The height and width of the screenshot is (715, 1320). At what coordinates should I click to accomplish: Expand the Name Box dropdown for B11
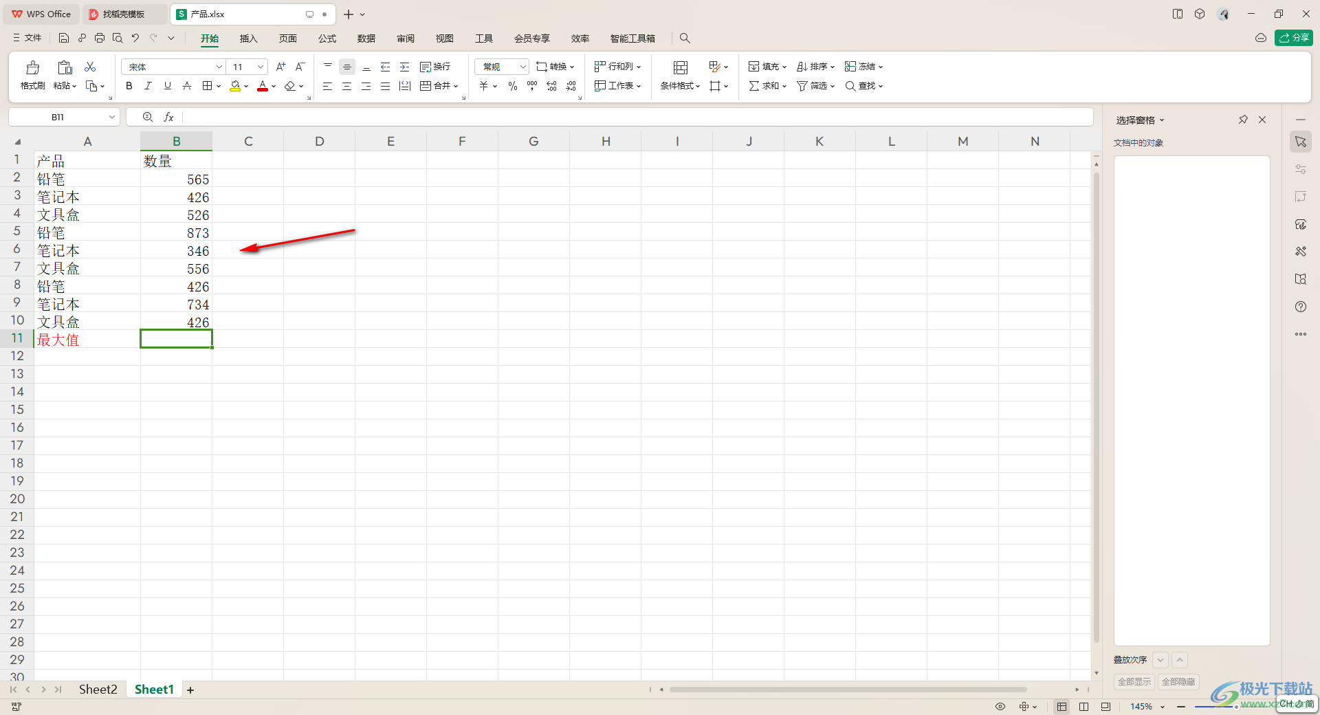pyautogui.click(x=112, y=117)
